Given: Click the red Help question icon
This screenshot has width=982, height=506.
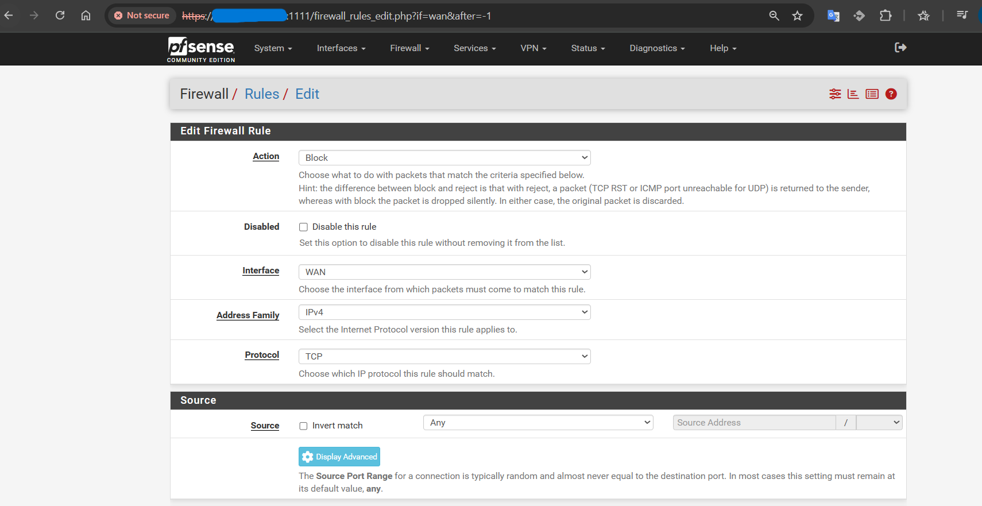Looking at the screenshot, I should point(891,94).
